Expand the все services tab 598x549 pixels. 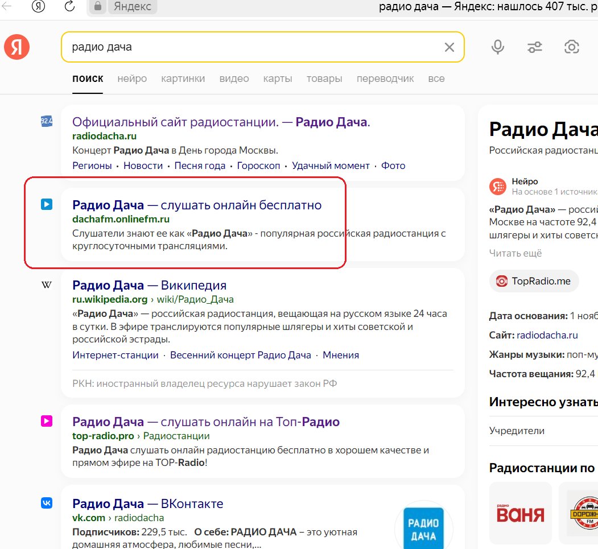(x=436, y=79)
